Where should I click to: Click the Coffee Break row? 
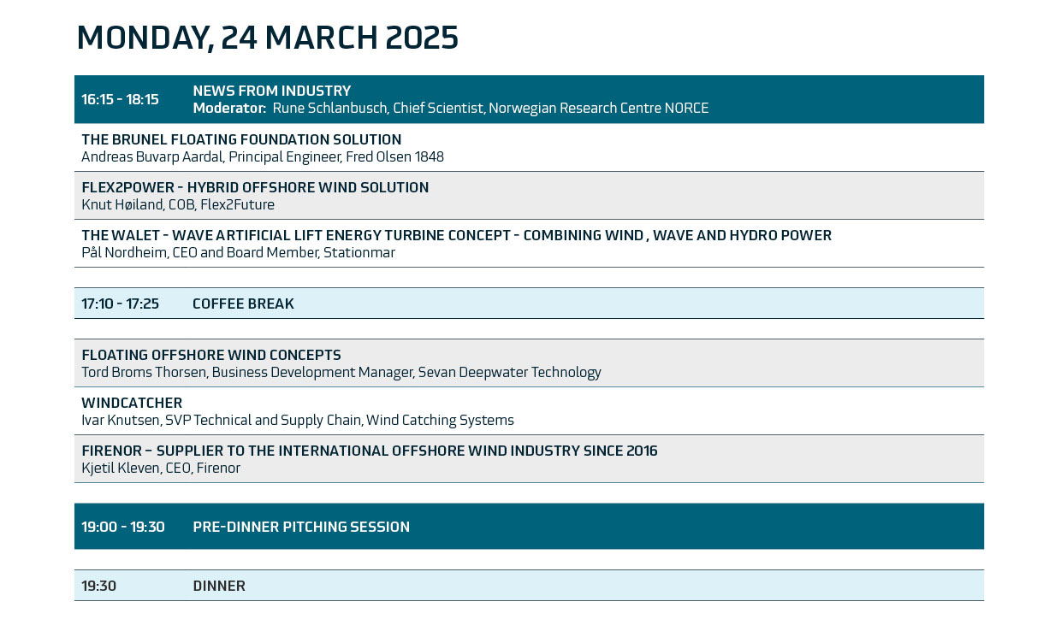pyautogui.click(x=243, y=304)
